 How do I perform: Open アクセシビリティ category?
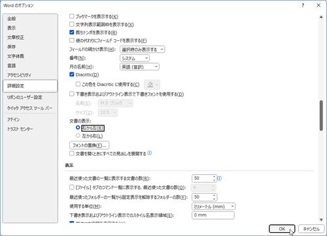tap(30, 75)
